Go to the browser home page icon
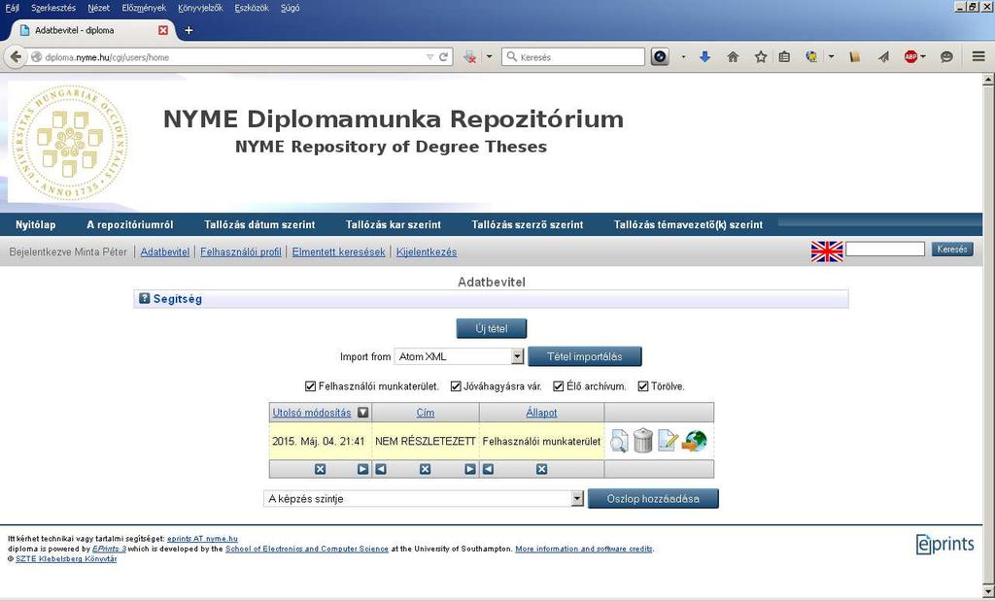 733,57
